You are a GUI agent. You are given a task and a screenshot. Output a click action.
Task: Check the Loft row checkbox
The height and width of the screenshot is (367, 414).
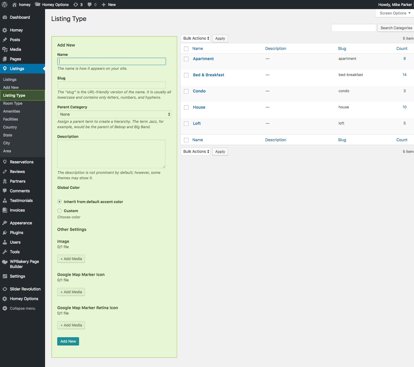pos(186,124)
